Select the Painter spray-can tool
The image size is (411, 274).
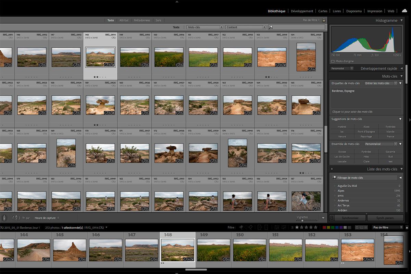pos(4,217)
